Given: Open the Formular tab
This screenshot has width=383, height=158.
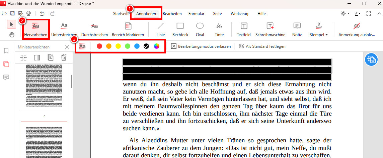Looking at the screenshot, I should point(197,14).
